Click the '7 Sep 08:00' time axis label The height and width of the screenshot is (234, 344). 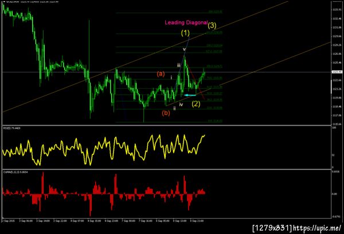pos(128,221)
